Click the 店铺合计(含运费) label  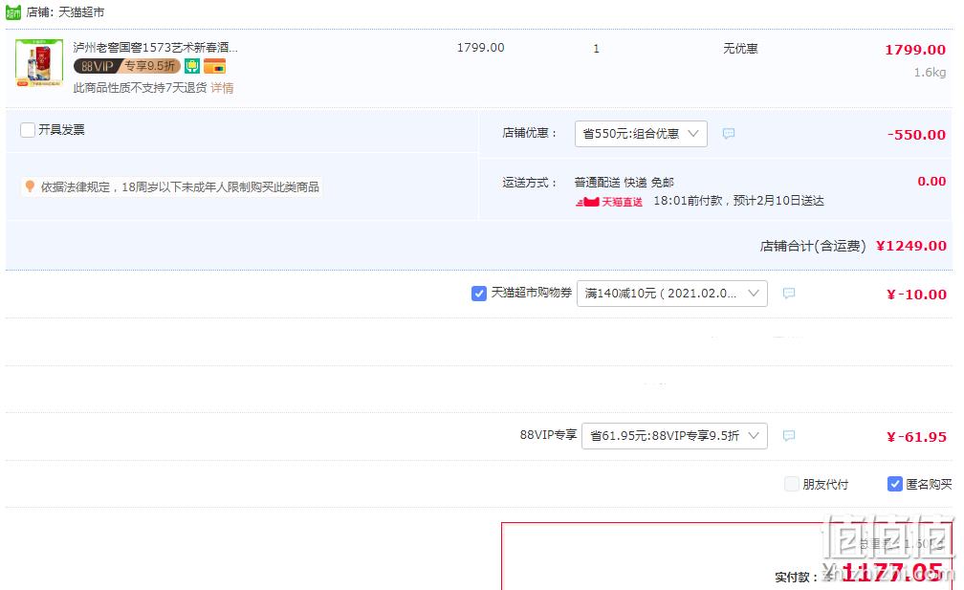[x=813, y=246]
